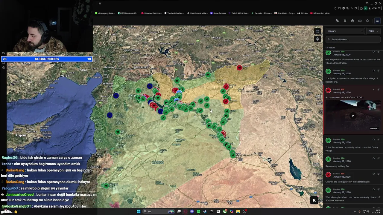Close the selected SDF convoy entry
This screenshot has height=215, width=383.
pyautogui.click(x=373, y=90)
